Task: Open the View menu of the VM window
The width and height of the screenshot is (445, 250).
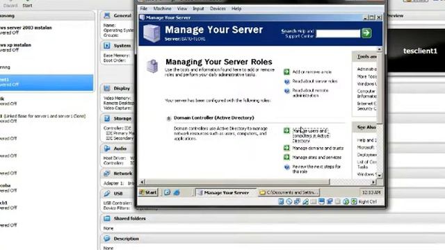Action: coord(182,8)
